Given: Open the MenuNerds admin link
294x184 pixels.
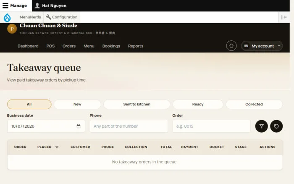Looking at the screenshot, I should click(30, 17).
